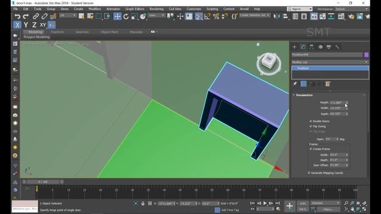This screenshot has height=214, width=381.
Task: Open the Workspaces Default dropdown
Action: pyautogui.click(x=352, y=9)
